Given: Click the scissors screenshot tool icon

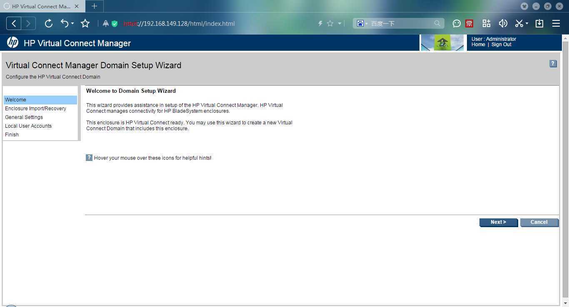Looking at the screenshot, I should [519, 23].
